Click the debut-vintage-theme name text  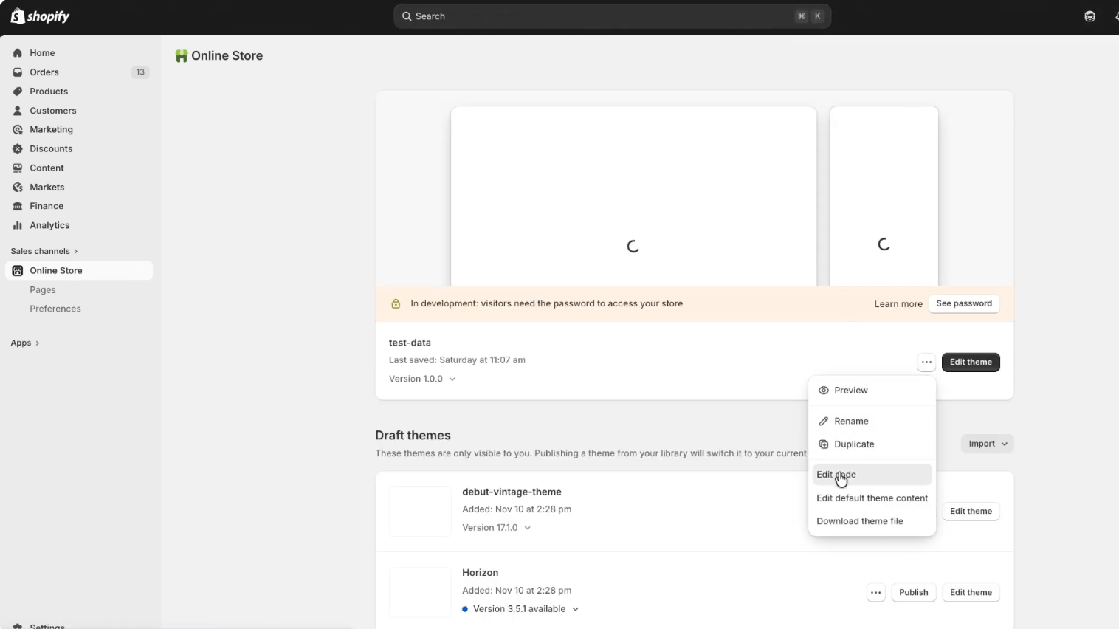click(x=512, y=492)
